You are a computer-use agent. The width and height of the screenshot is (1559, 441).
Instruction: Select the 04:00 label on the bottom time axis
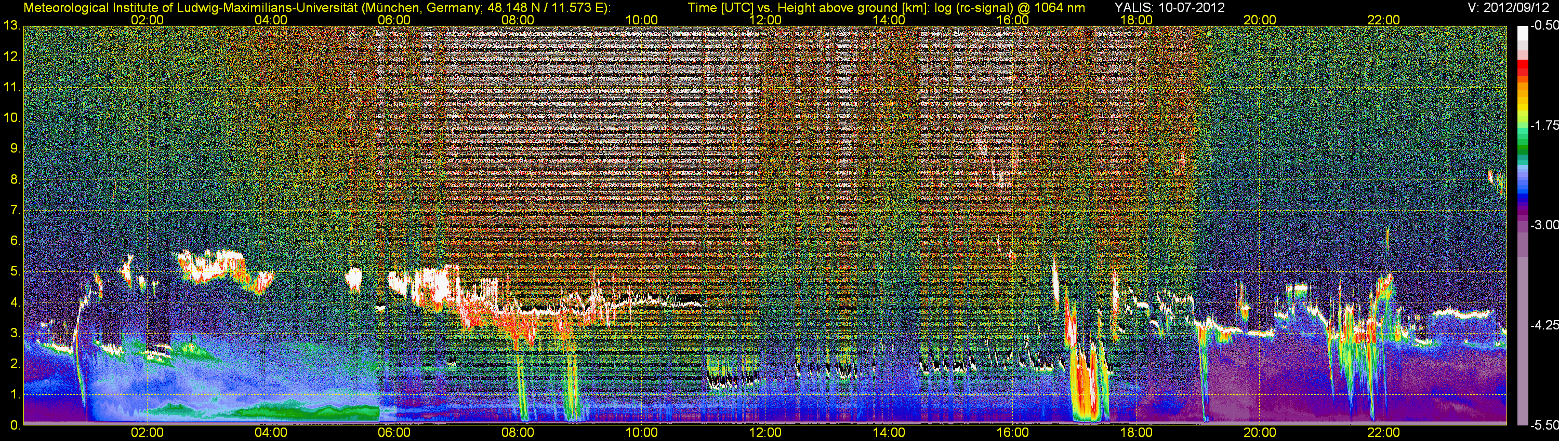click(271, 433)
